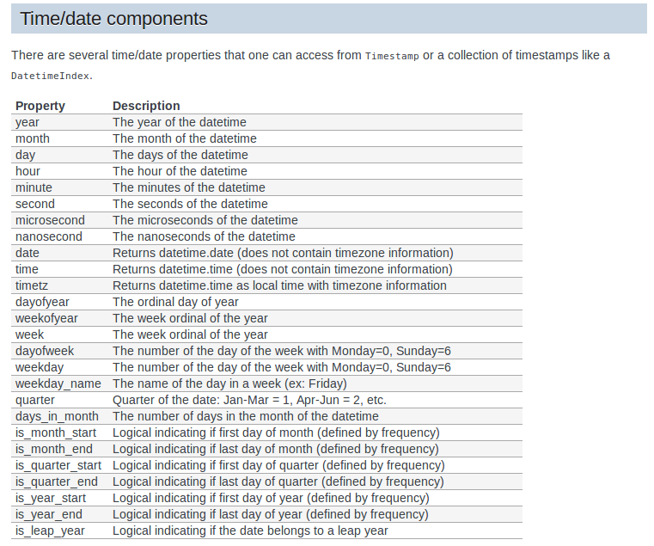
Task: Click the Timestamp code reference
Action: 392,56
